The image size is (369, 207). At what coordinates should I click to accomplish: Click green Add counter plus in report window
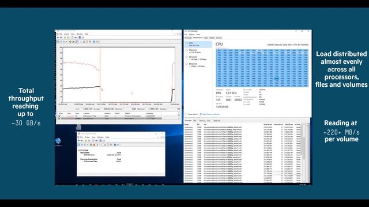[91, 145]
